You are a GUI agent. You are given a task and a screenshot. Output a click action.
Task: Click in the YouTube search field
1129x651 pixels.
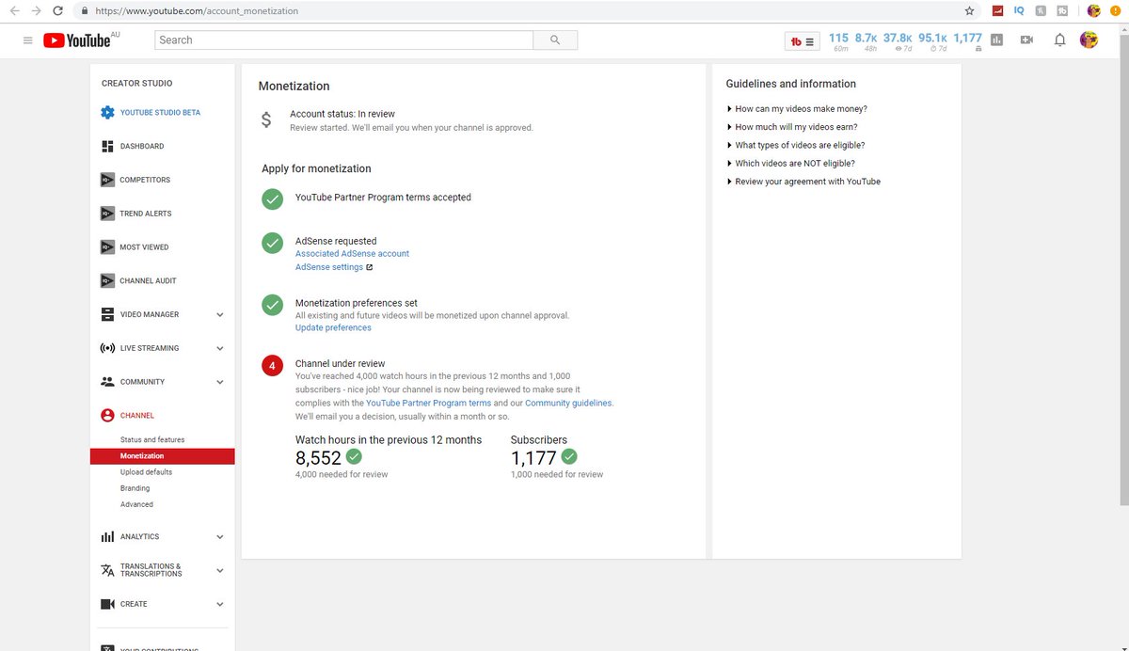click(344, 40)
